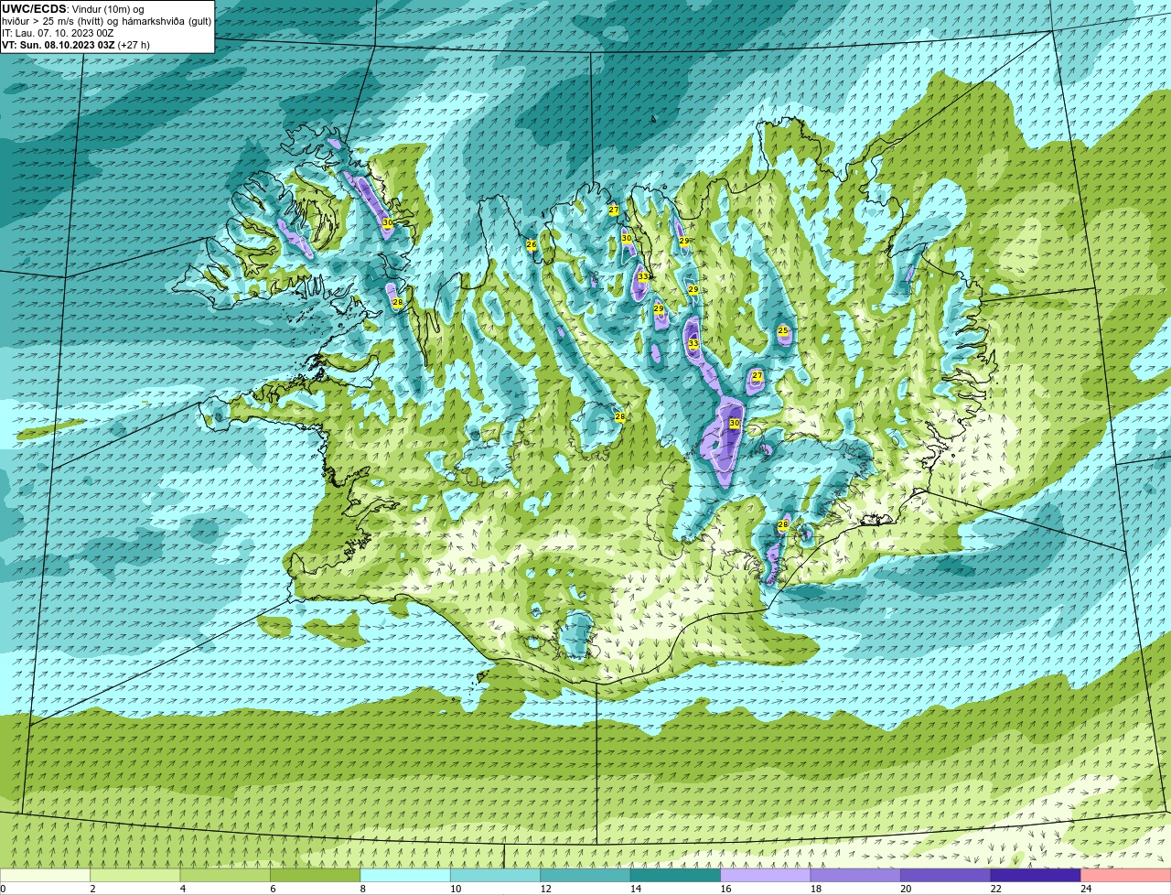The height and width of the screenshot is (895, 1171).
Task: Click the legend scale tick label "6"
Action: pos(273,889)
